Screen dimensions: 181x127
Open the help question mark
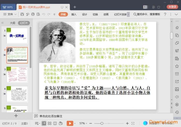165,14
